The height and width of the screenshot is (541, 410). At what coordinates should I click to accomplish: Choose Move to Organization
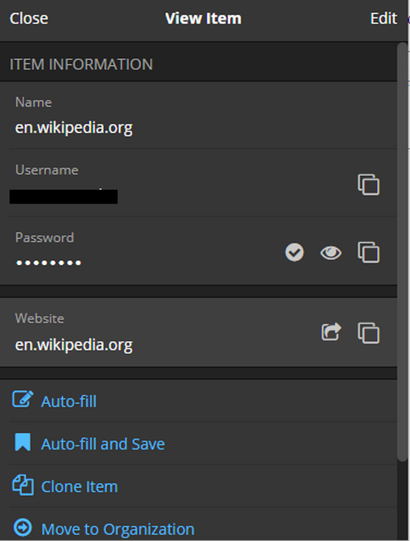(x=117, y=530)
